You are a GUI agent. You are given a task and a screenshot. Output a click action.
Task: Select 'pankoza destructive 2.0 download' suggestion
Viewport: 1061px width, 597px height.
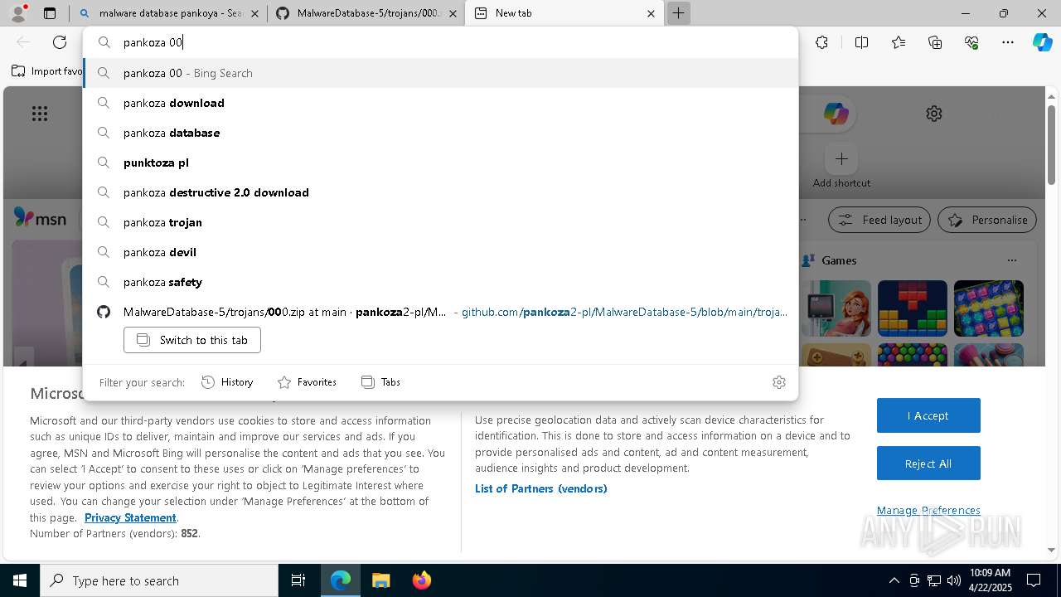[x=441, y=192]
